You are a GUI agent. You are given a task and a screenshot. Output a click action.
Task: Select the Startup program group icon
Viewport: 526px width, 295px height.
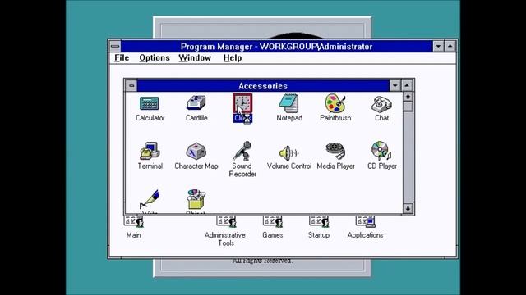tap(319, 221)
